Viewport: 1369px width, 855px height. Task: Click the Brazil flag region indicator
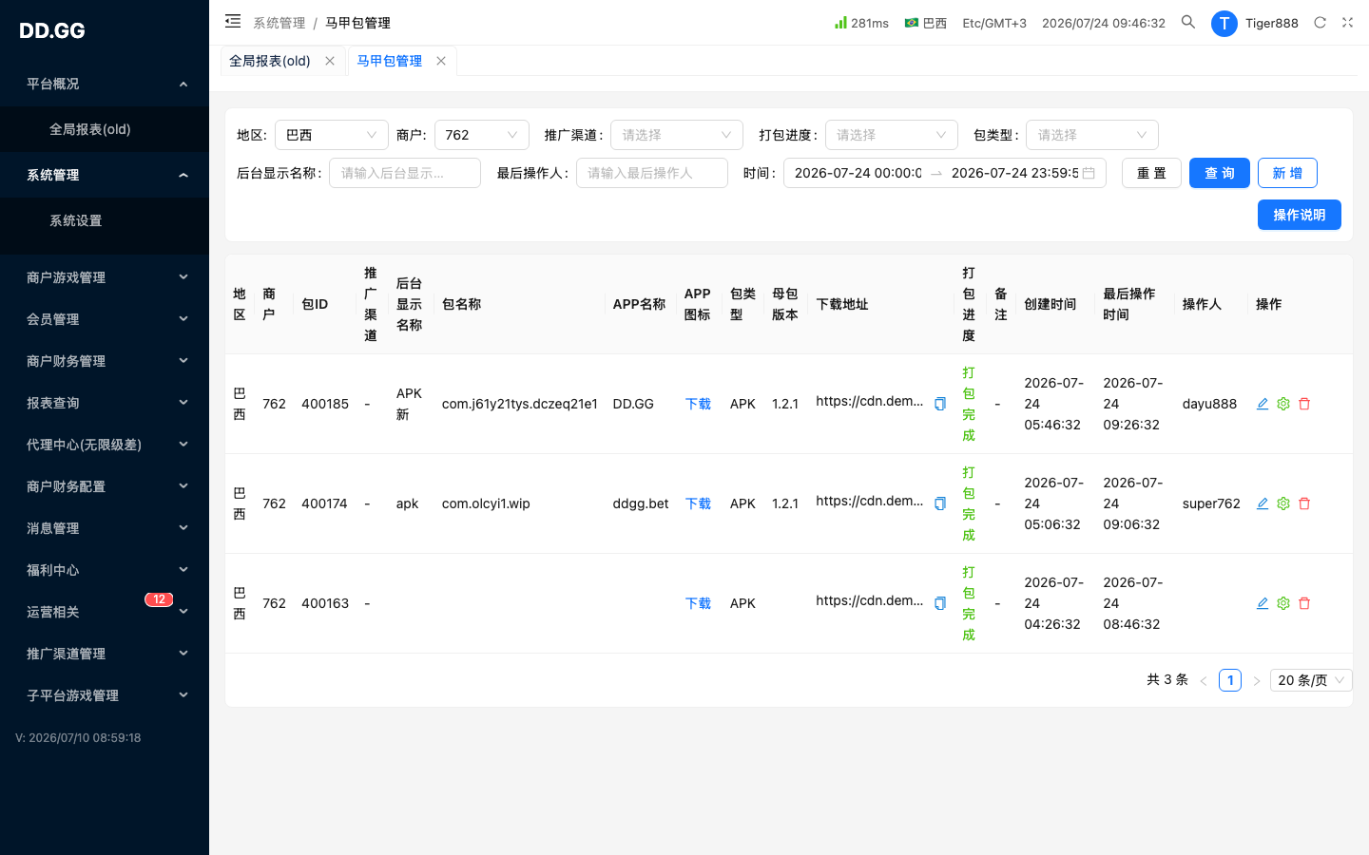click(x=912, y=22)
